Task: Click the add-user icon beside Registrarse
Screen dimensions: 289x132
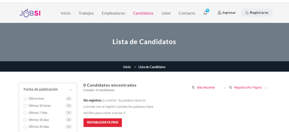Action: coord(247,13)
